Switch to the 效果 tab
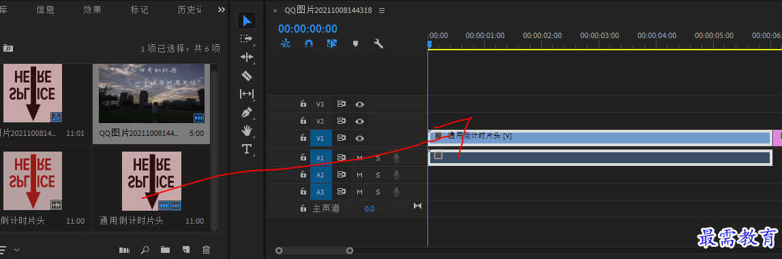 tap(92, 10)
